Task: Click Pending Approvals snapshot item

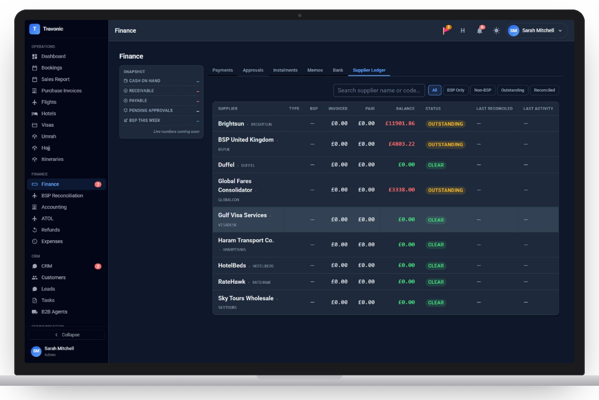Action: point(161,111)
